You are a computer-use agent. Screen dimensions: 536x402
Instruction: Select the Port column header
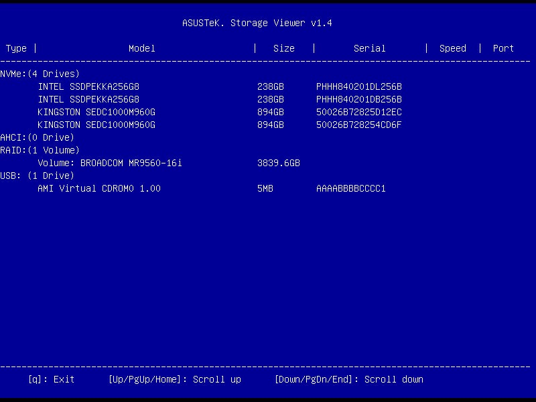[x=503, y=48]
